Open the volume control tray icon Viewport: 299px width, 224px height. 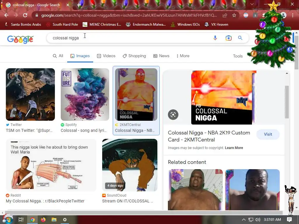pyautogui.click(x=258, y=220)
